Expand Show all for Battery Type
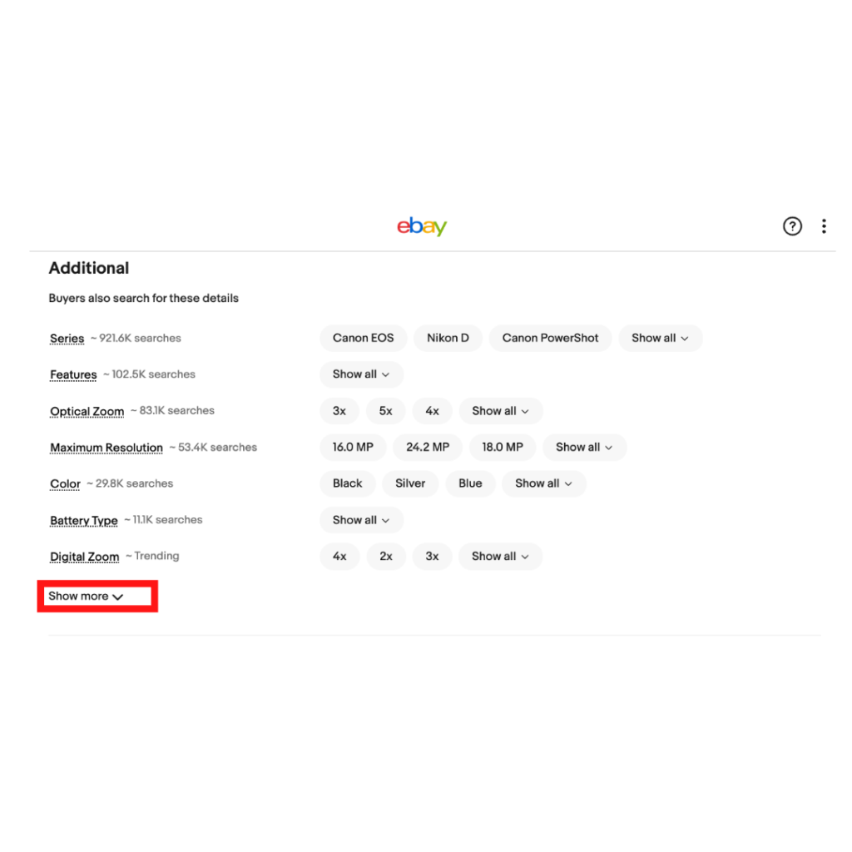 coord(361,520)
